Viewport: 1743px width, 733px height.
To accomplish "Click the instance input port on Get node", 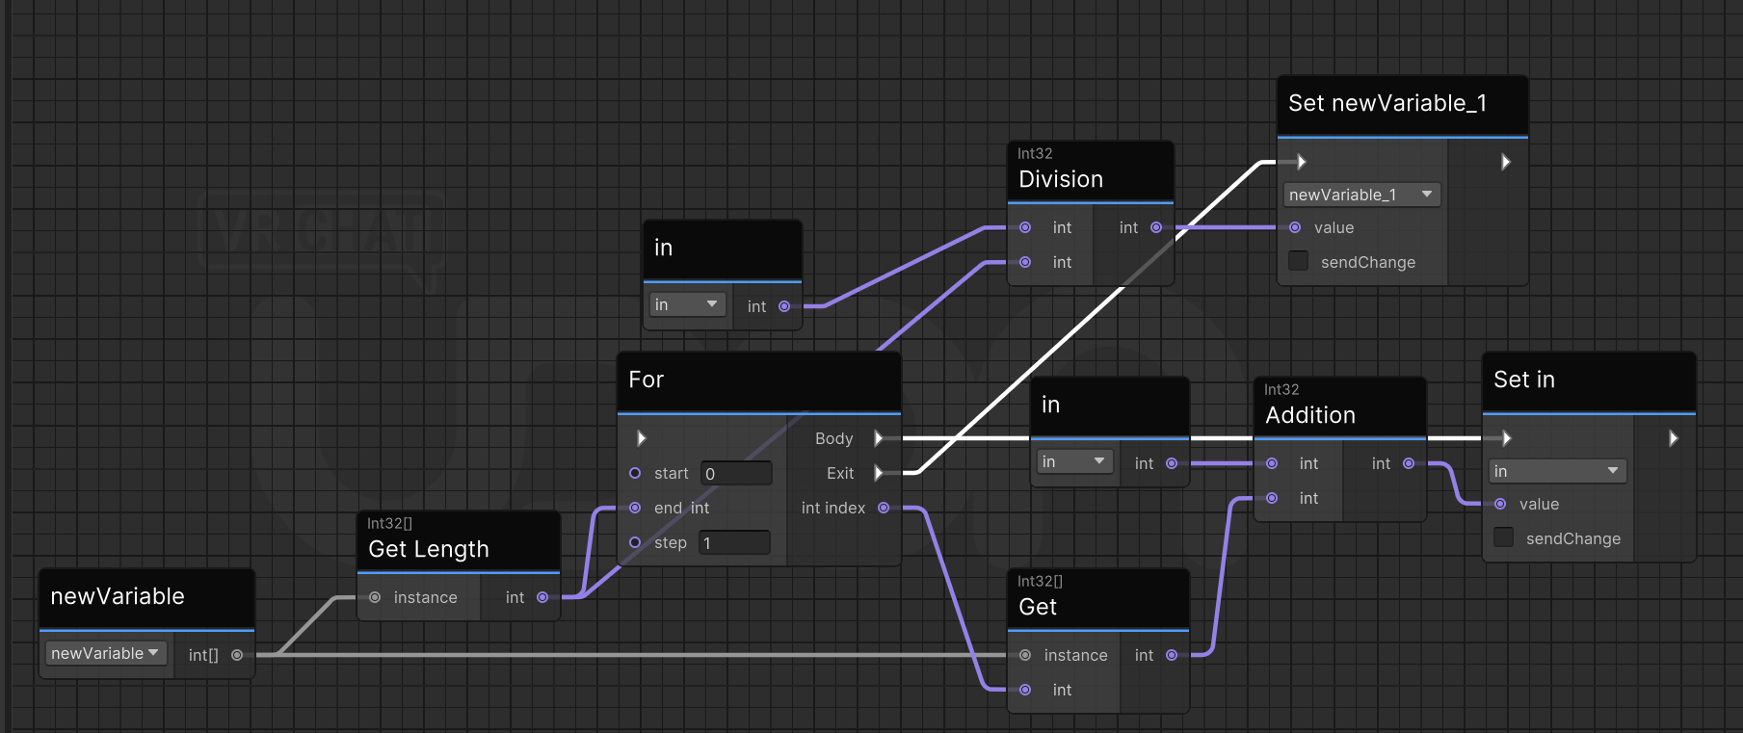I will click(1025, 655).
